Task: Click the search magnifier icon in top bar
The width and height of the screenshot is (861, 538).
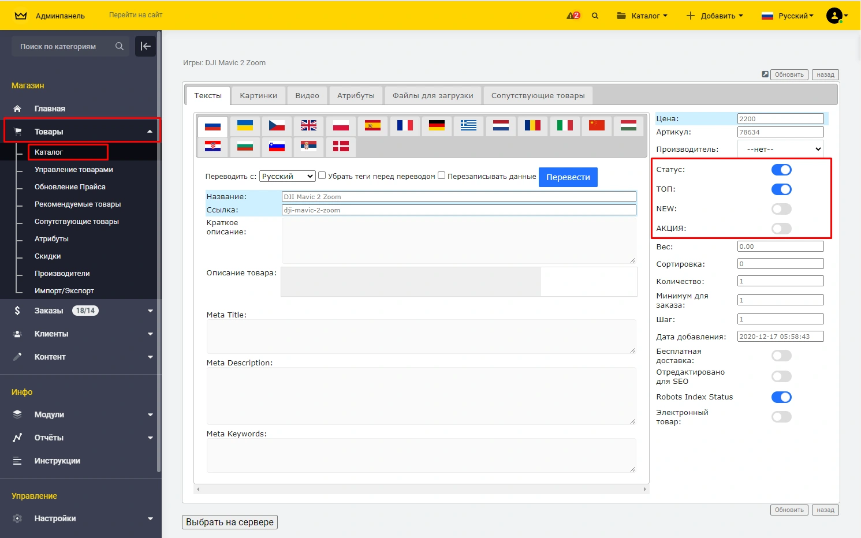Action: [x=595, y=16]
